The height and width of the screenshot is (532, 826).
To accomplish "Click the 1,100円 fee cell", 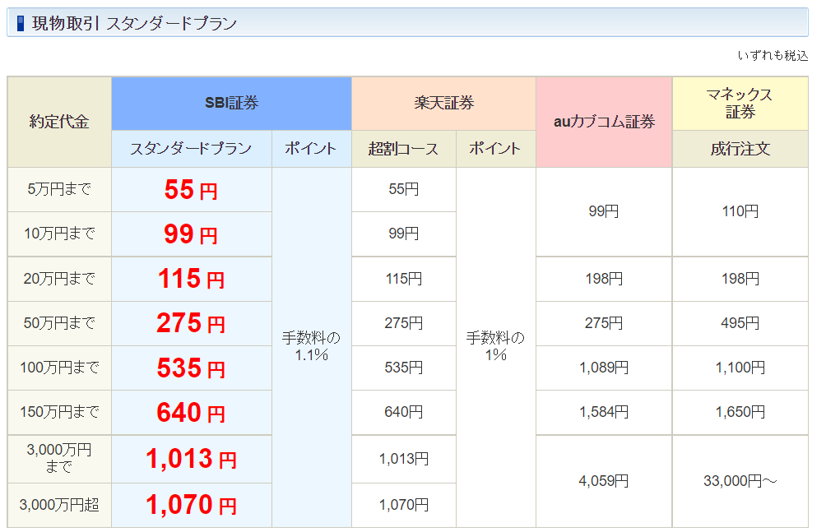I will click(x=740, y=367).
